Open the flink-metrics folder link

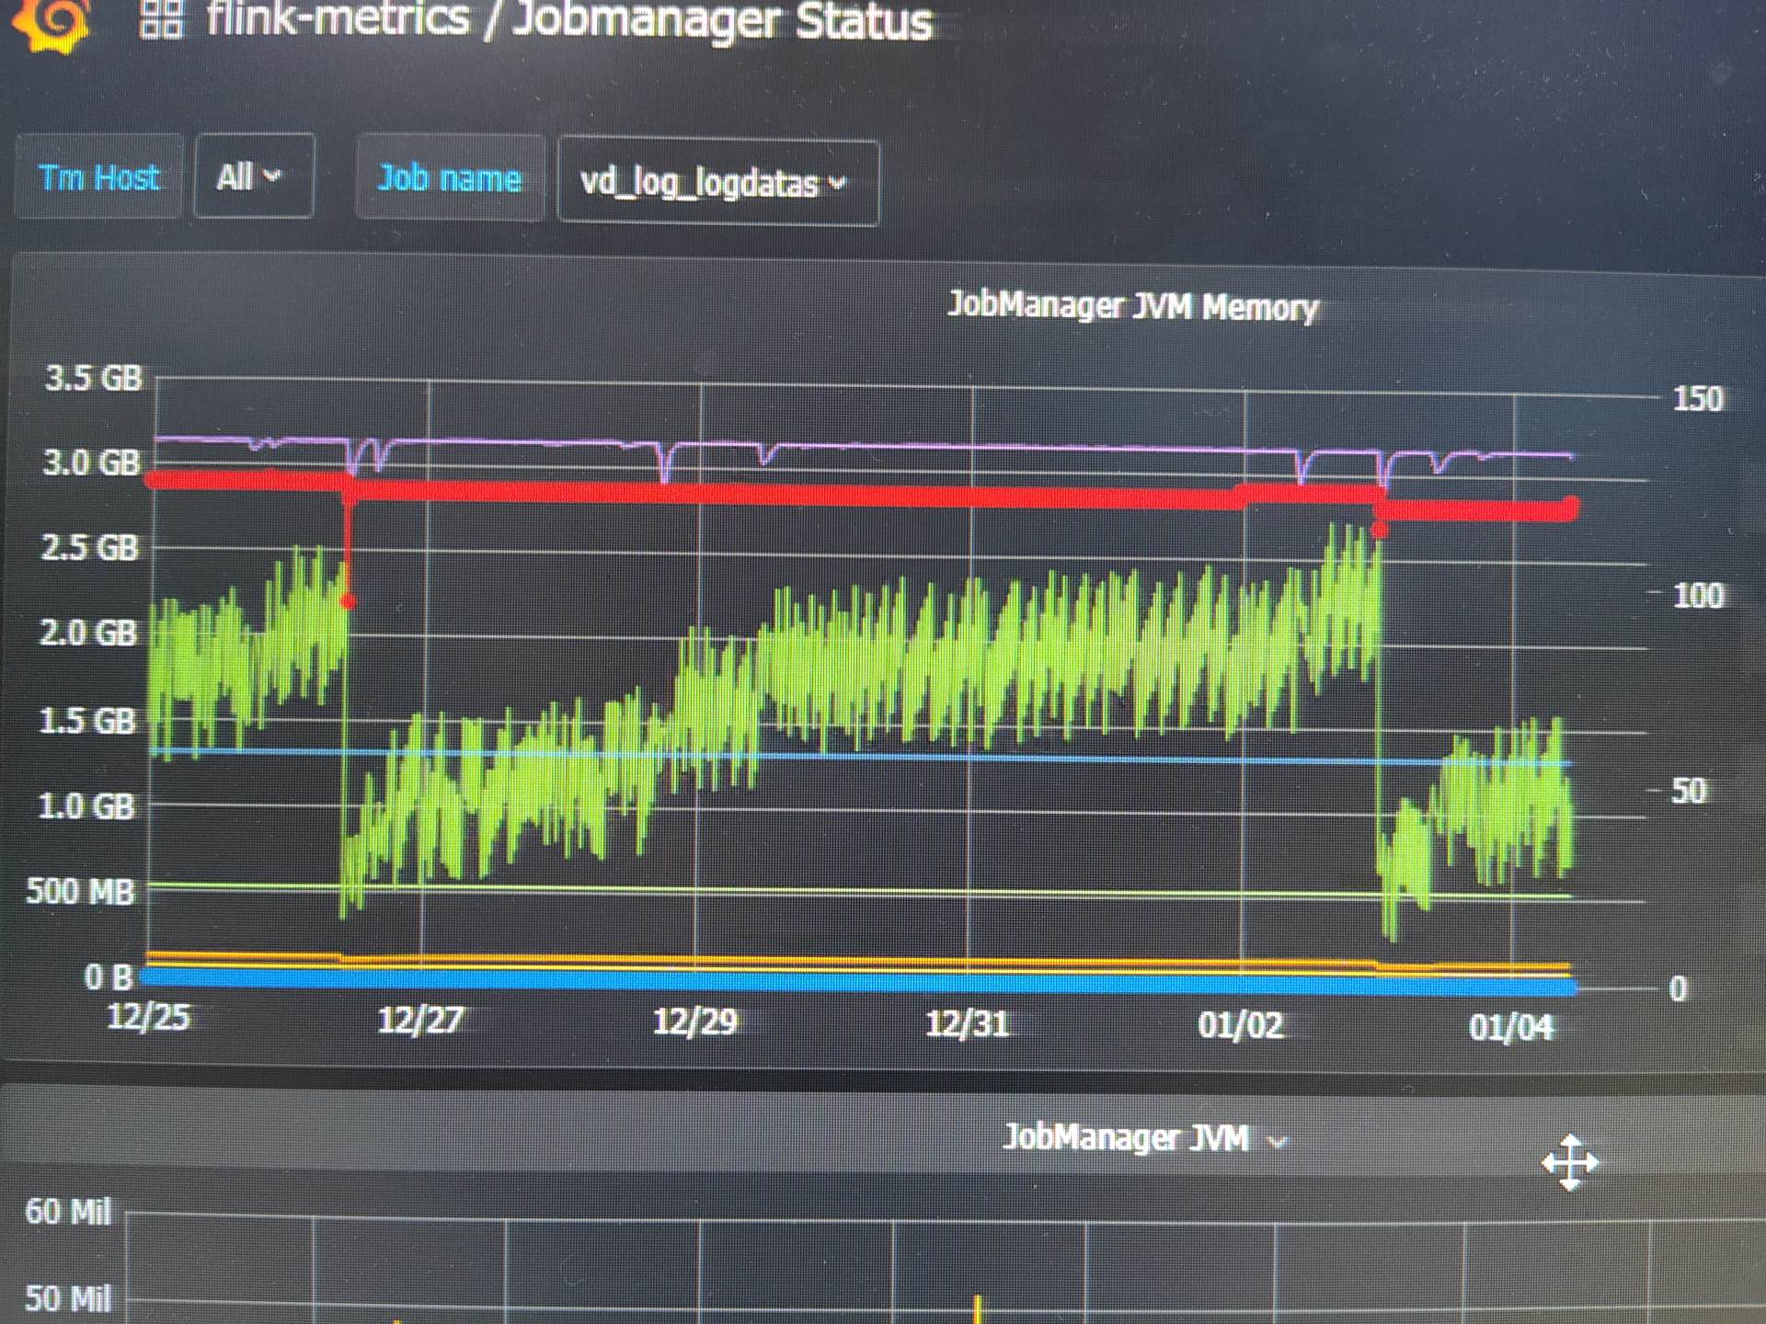pos(338,18)
